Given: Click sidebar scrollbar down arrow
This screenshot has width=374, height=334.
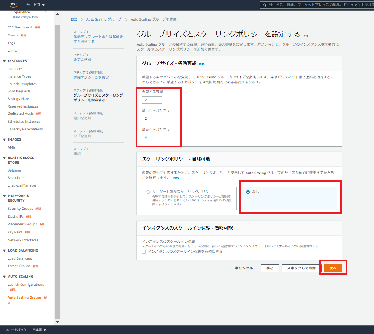Looking at the screenshot, I should coord(57,322).
